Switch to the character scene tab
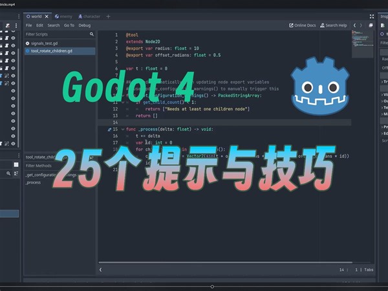The image size is (388, 291). pos(89,16)
